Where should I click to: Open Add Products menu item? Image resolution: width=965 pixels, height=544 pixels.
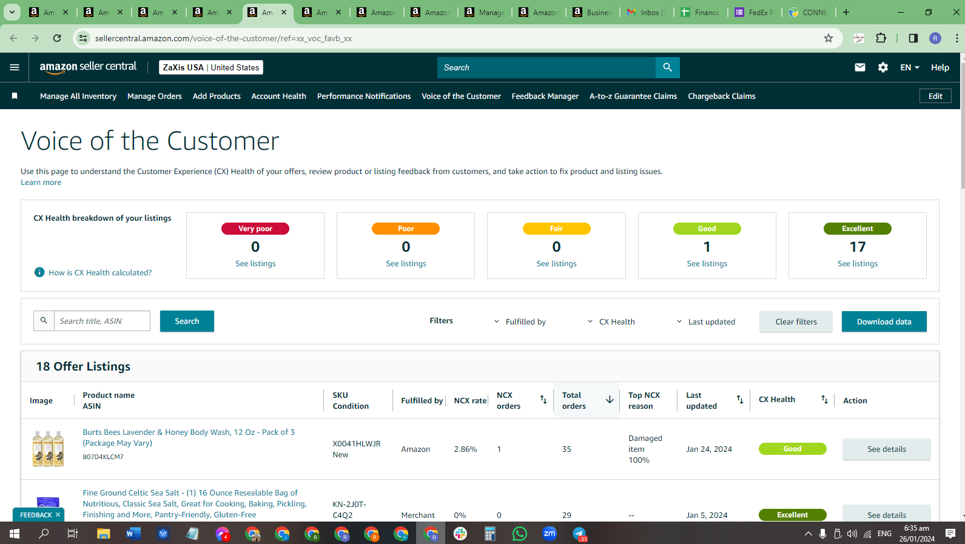coord(217,96)
